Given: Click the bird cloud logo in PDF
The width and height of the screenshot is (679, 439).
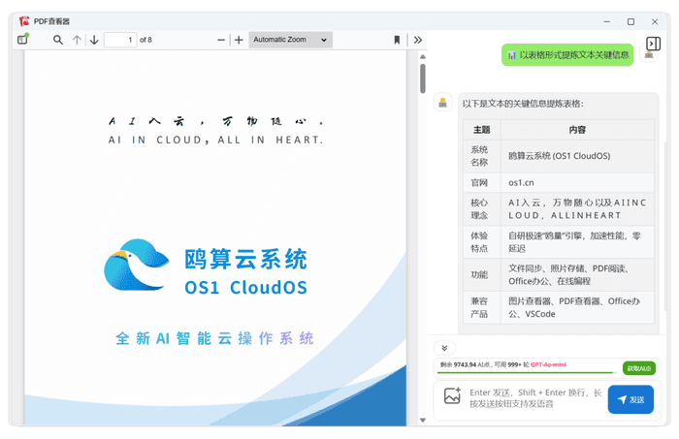Looking at the screenshot, I should tap(136, 265).
